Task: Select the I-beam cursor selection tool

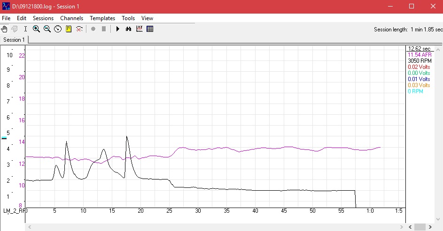Action: [x=25, y=29]
